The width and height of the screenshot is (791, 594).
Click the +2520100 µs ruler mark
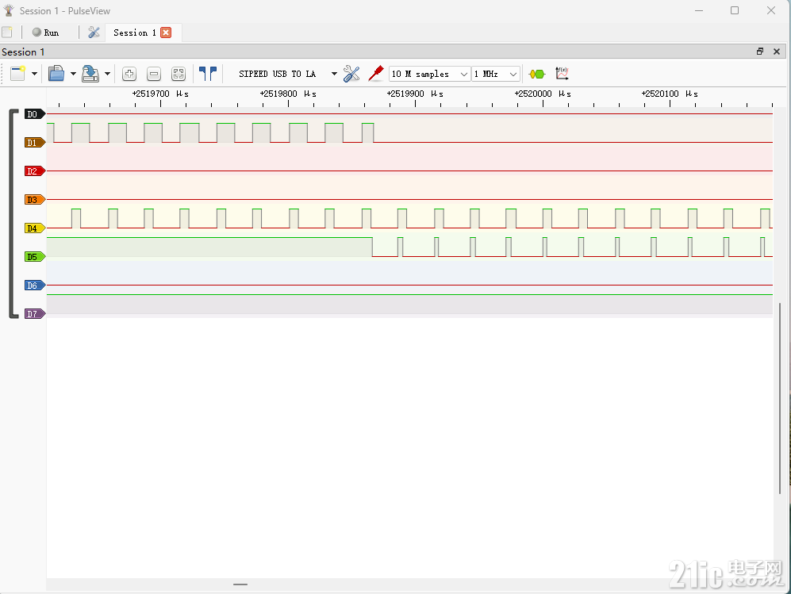(x=670, y=94)
